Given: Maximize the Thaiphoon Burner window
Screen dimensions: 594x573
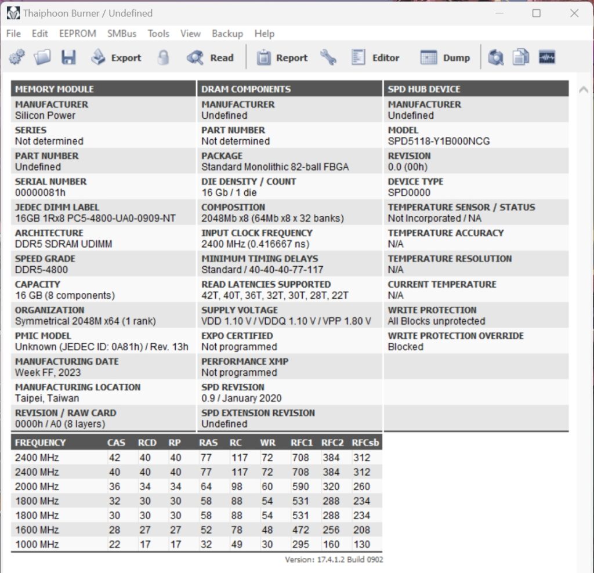Looking at the screenshot, I should pos(537,13).
